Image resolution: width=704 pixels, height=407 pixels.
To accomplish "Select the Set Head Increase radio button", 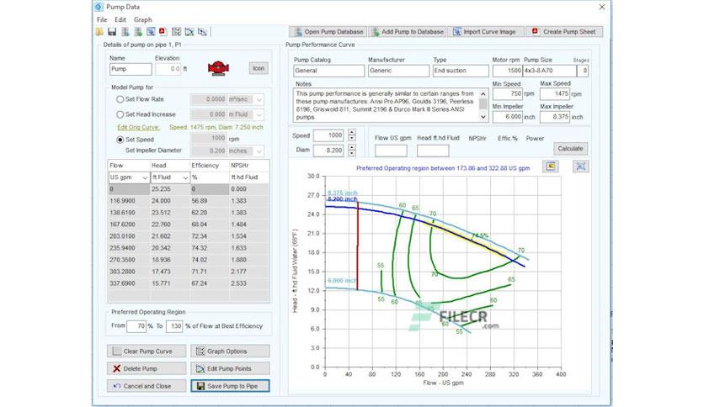I will pyautogui.click(x=120, y=114).
